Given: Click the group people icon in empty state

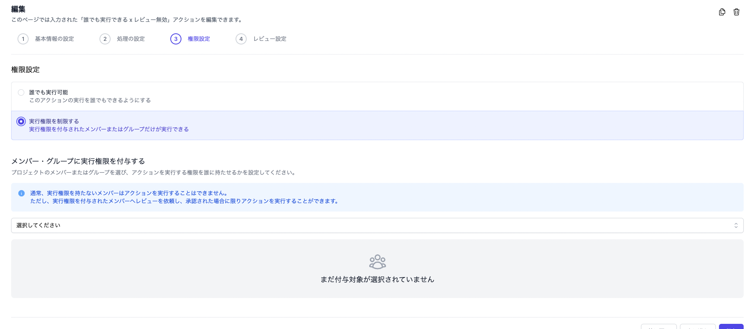Looking at the screenshot, I should pyautogui.click(x=377, y=262).
